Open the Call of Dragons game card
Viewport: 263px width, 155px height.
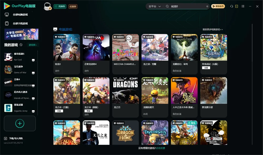[x=67, y=133]
